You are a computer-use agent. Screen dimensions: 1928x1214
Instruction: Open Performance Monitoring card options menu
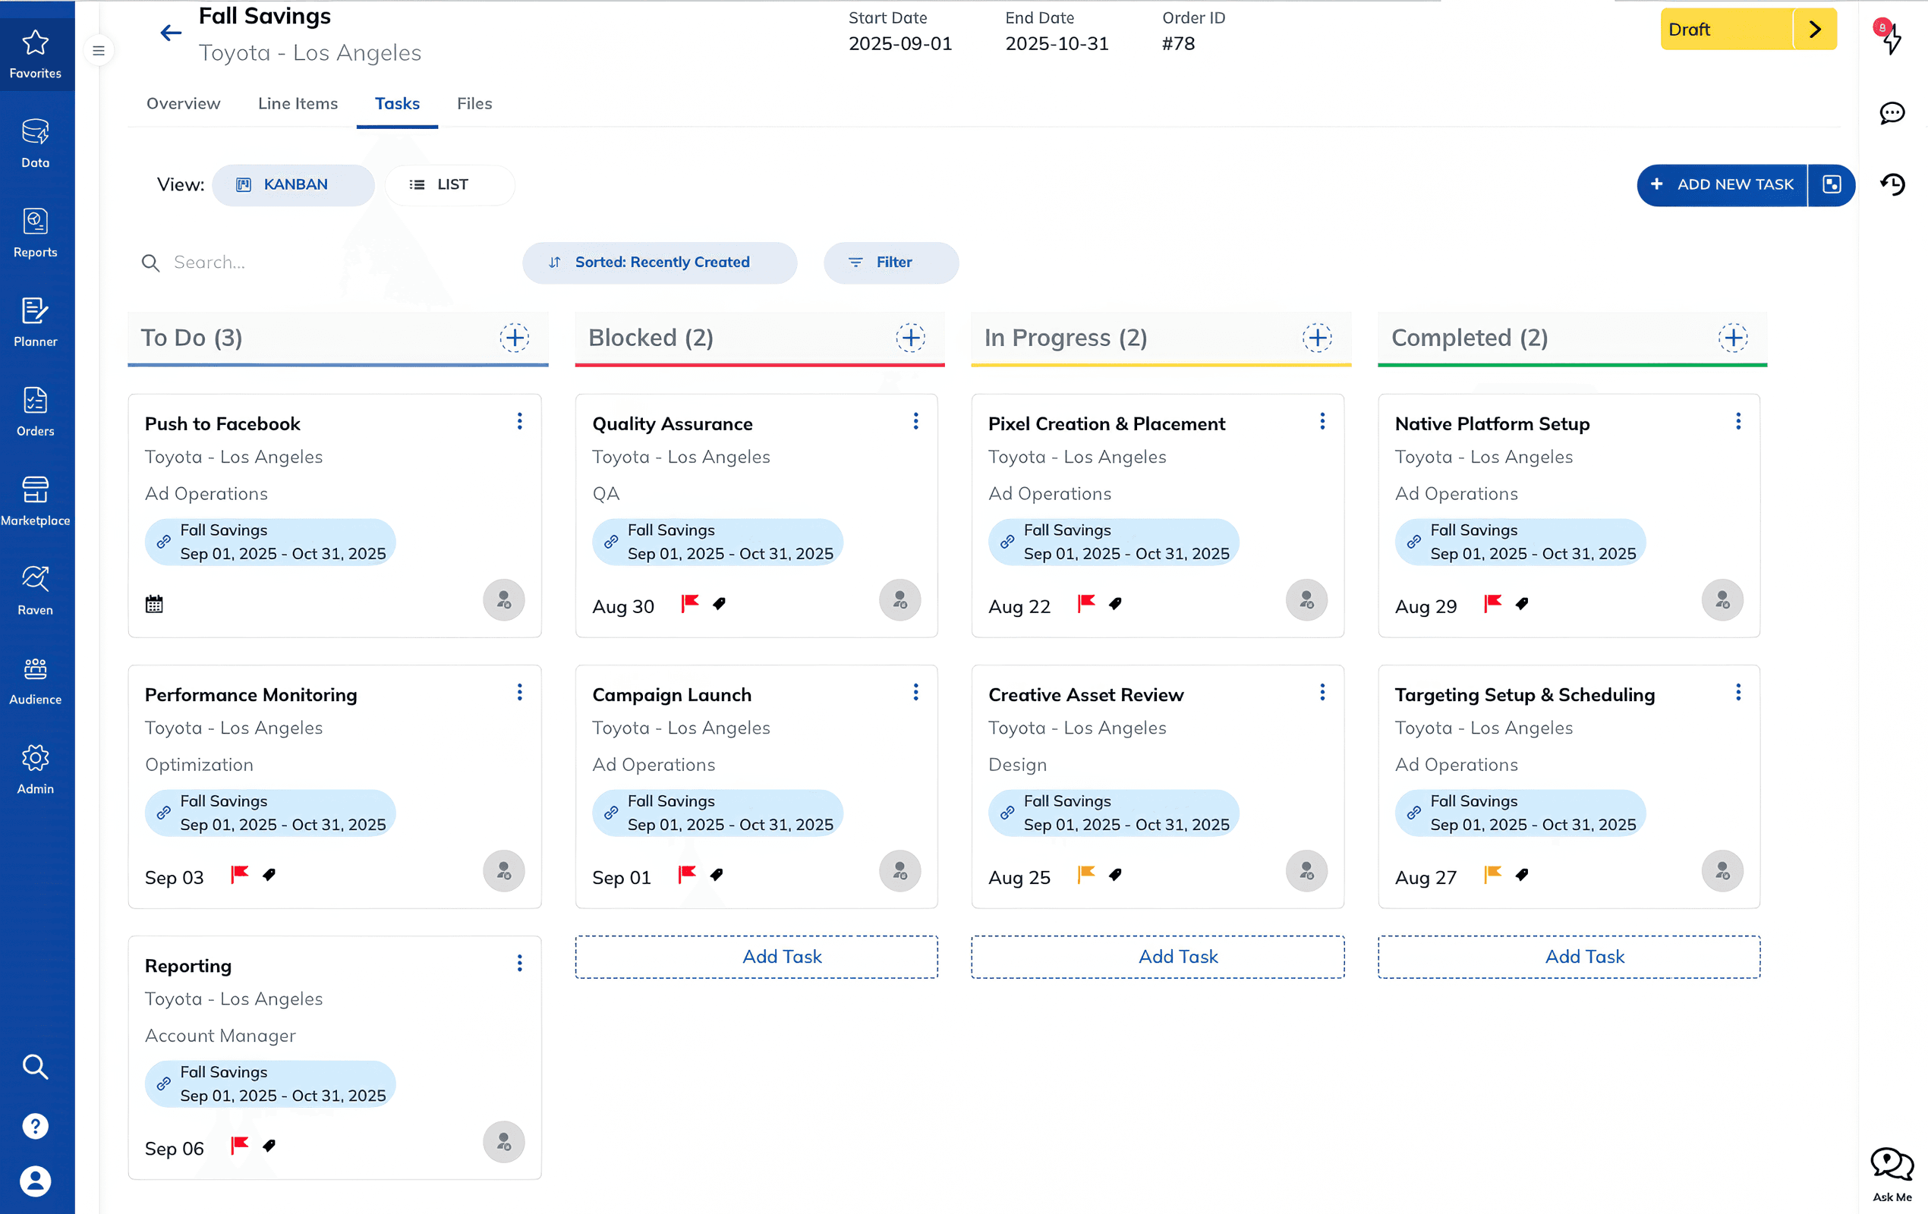520,692
